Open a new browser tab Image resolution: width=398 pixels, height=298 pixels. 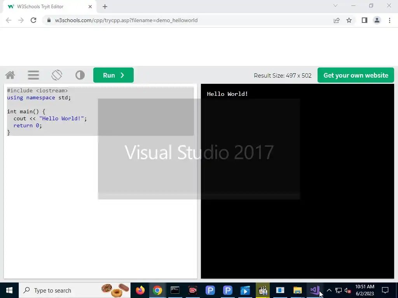point(105,7)
